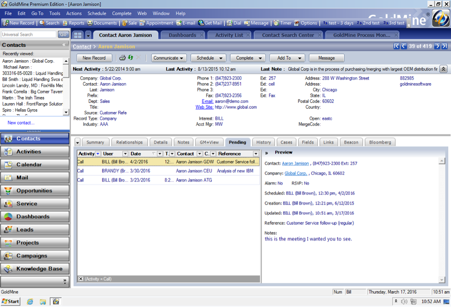Open the tab list dropdown arrow

pos(88,35)
